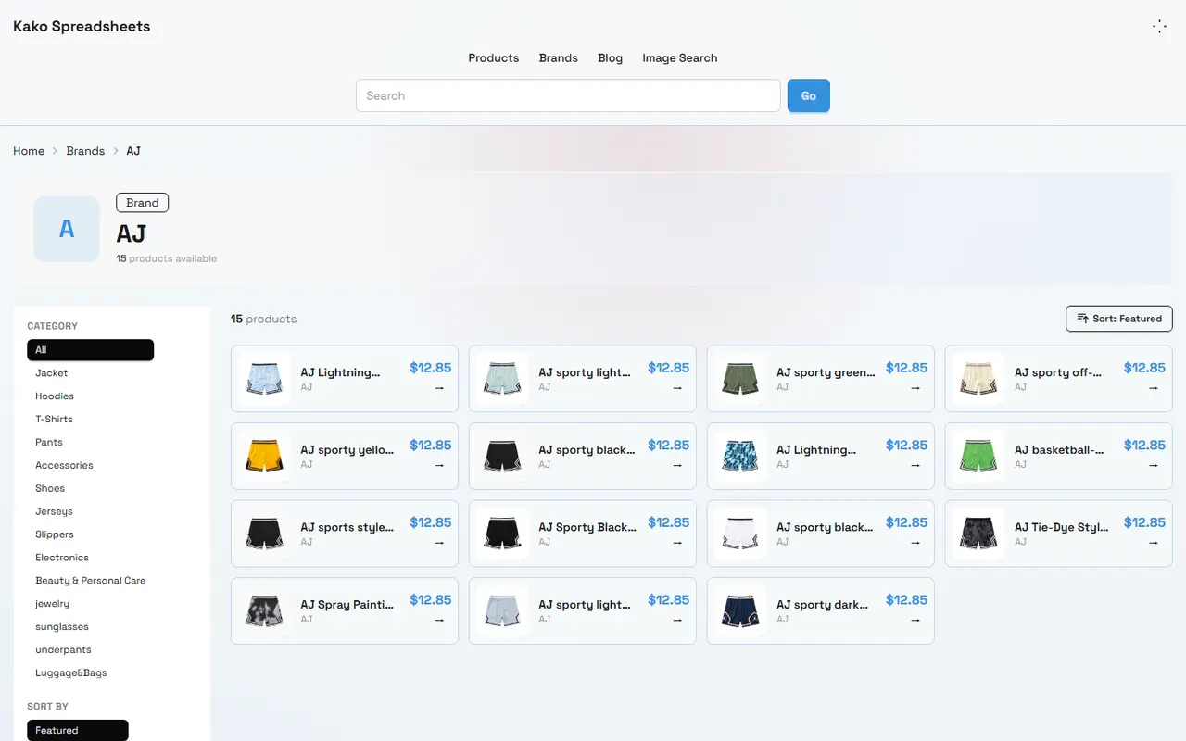
Task: Focus the Search input field
Action: click(x=568, y=95)
